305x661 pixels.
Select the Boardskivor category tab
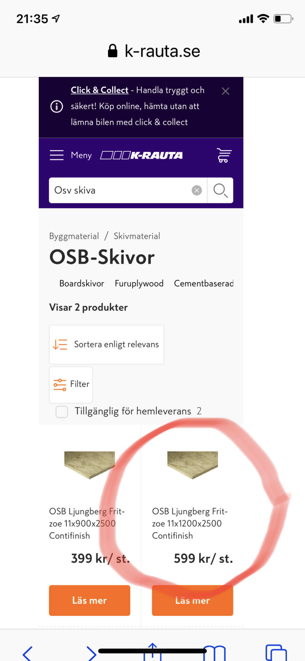point(82,284)
